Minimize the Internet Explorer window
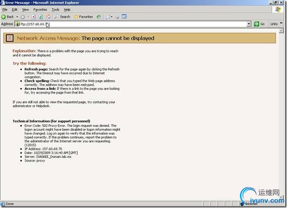Screen dimensions: 287x208 pos(271,3)
